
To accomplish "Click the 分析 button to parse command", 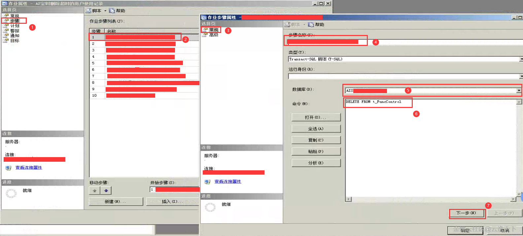I will coord(316,163).
